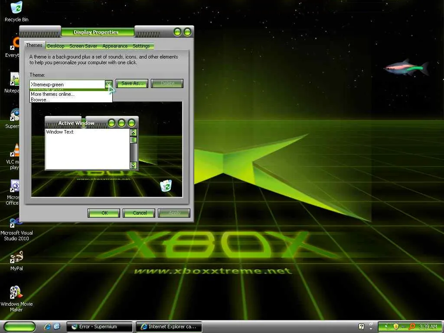Click Cancel in Display Properties

(139, 213)
